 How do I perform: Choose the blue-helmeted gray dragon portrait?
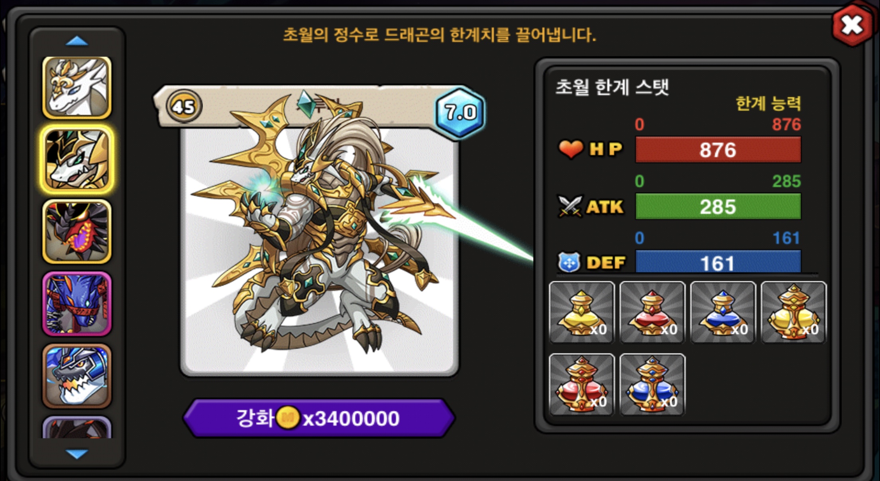click(77, 376)
